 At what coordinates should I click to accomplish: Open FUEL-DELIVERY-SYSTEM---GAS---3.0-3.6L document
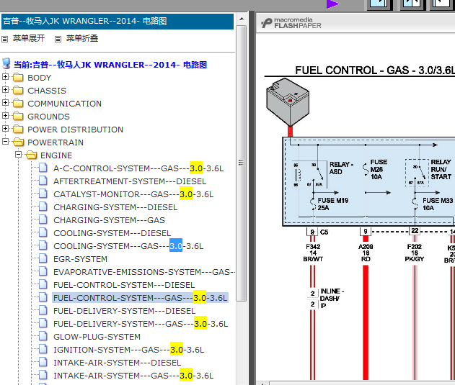[141, 324]
